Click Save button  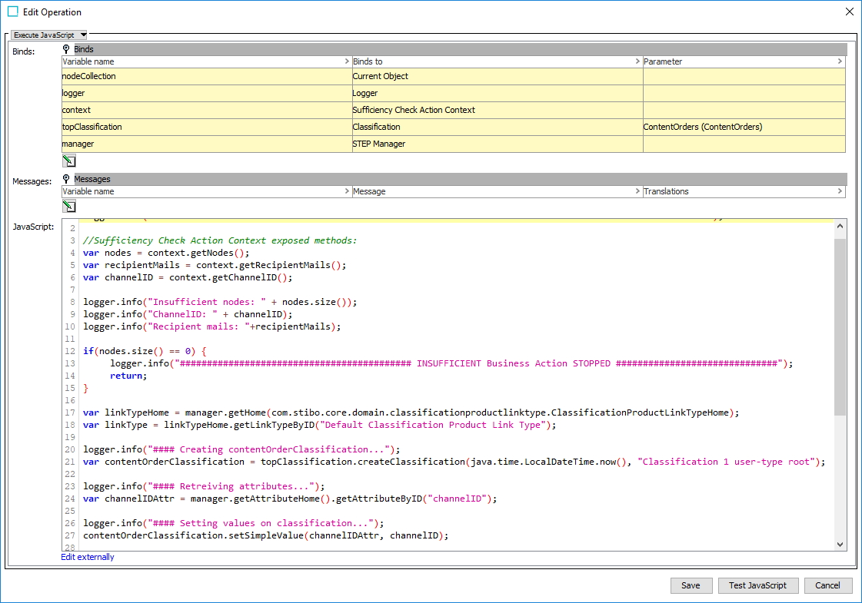point(691,585)
